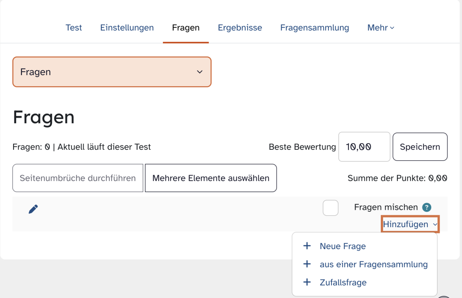
Task: Toggle the Fragen mischen checkbox
Action: point(331,208)
